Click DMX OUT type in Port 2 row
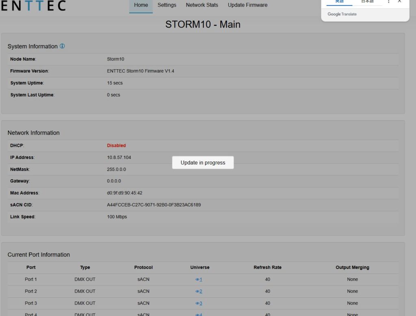416x316 pixels. click(x=85, y=291)
